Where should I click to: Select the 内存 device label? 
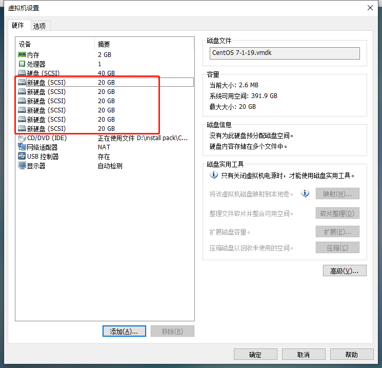(x=33, y=55)
